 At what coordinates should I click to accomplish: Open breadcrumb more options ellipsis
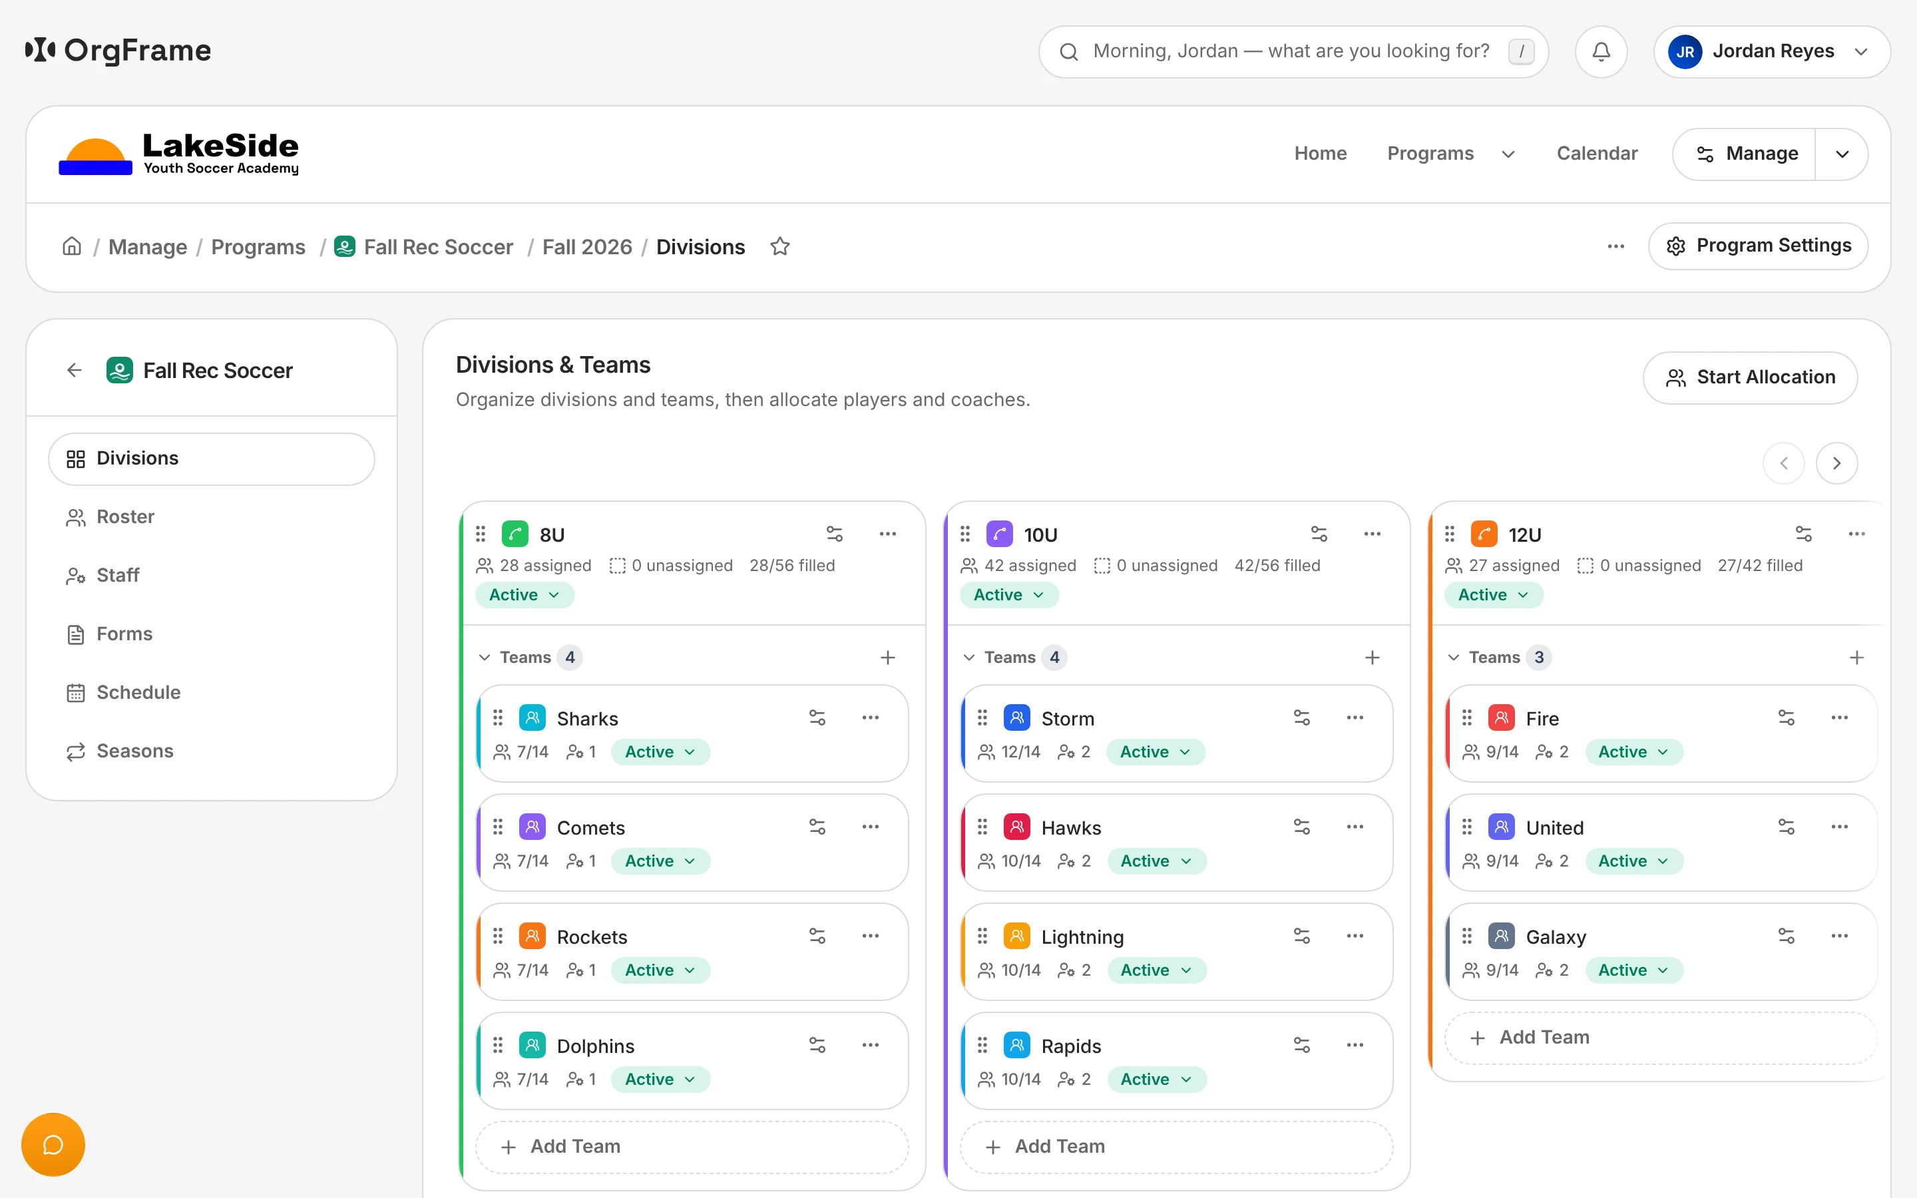pos(1616,246)
